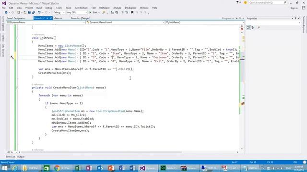Open the ReSharper menu
Viewport: 307px width, 172px height.
[x=105, y=8]
